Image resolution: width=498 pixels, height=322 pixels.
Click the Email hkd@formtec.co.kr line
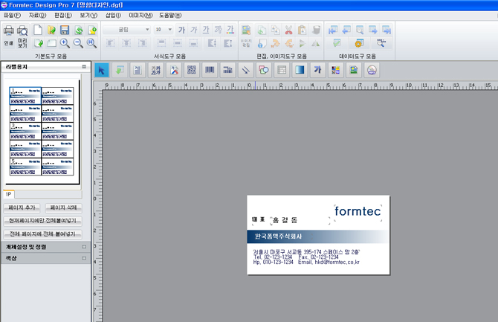(329, 263)
